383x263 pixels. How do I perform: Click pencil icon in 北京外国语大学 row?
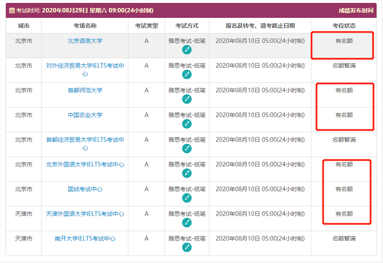pos(187,174)
